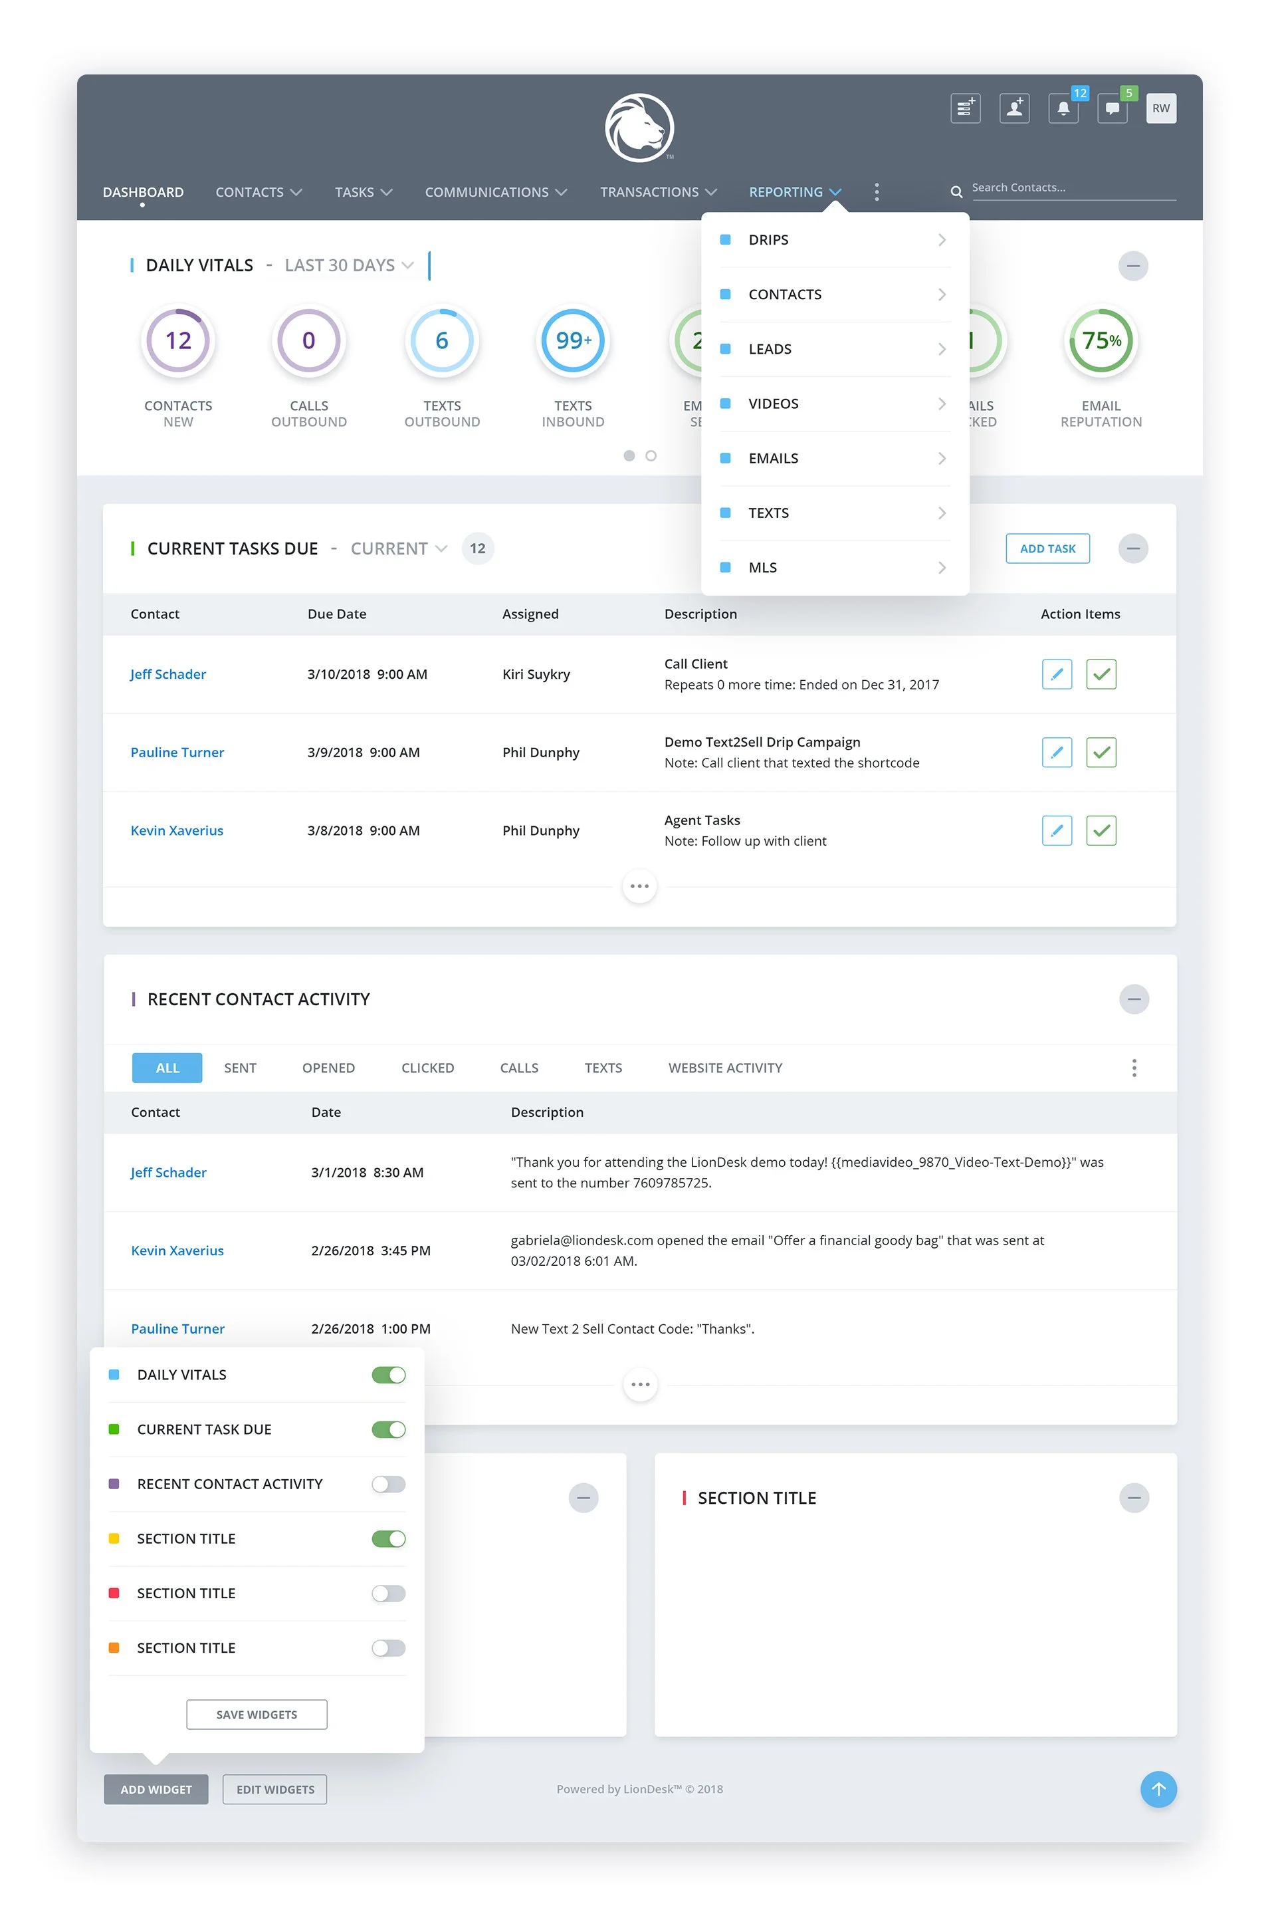
Task: Open the vertical dots menu in Recent Contact Activity
Action: [1134, 1067]
